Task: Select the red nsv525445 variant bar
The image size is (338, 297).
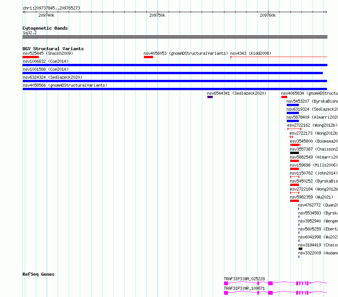Action: coord(31,57)
